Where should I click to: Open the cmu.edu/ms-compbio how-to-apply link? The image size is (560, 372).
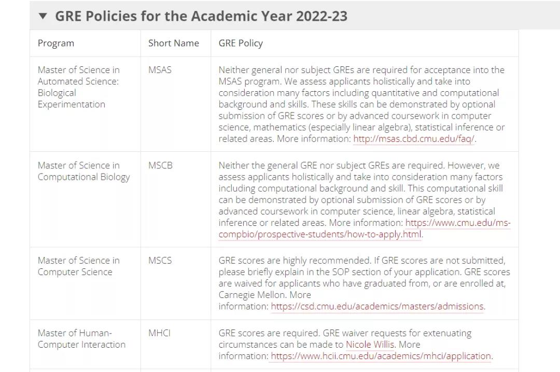click(x=365, y=228)
